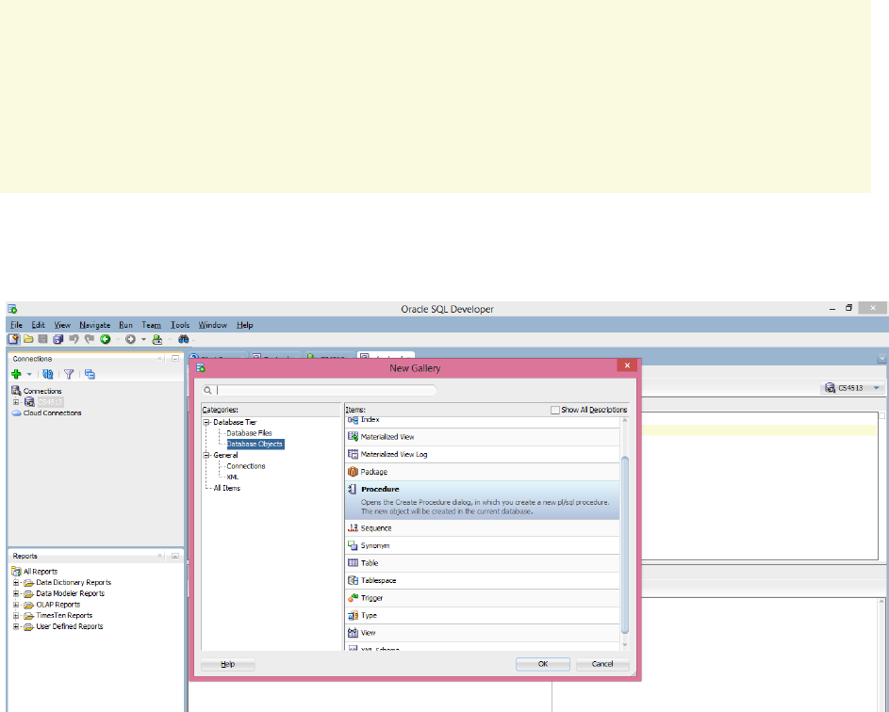889x712 pixels.
Task: Click the Items list vertical scrollbar
Action: [625, 545]
